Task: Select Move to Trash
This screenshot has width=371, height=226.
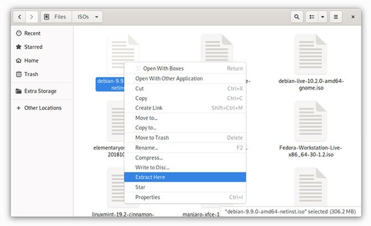Action: click(x=185, y=137)
